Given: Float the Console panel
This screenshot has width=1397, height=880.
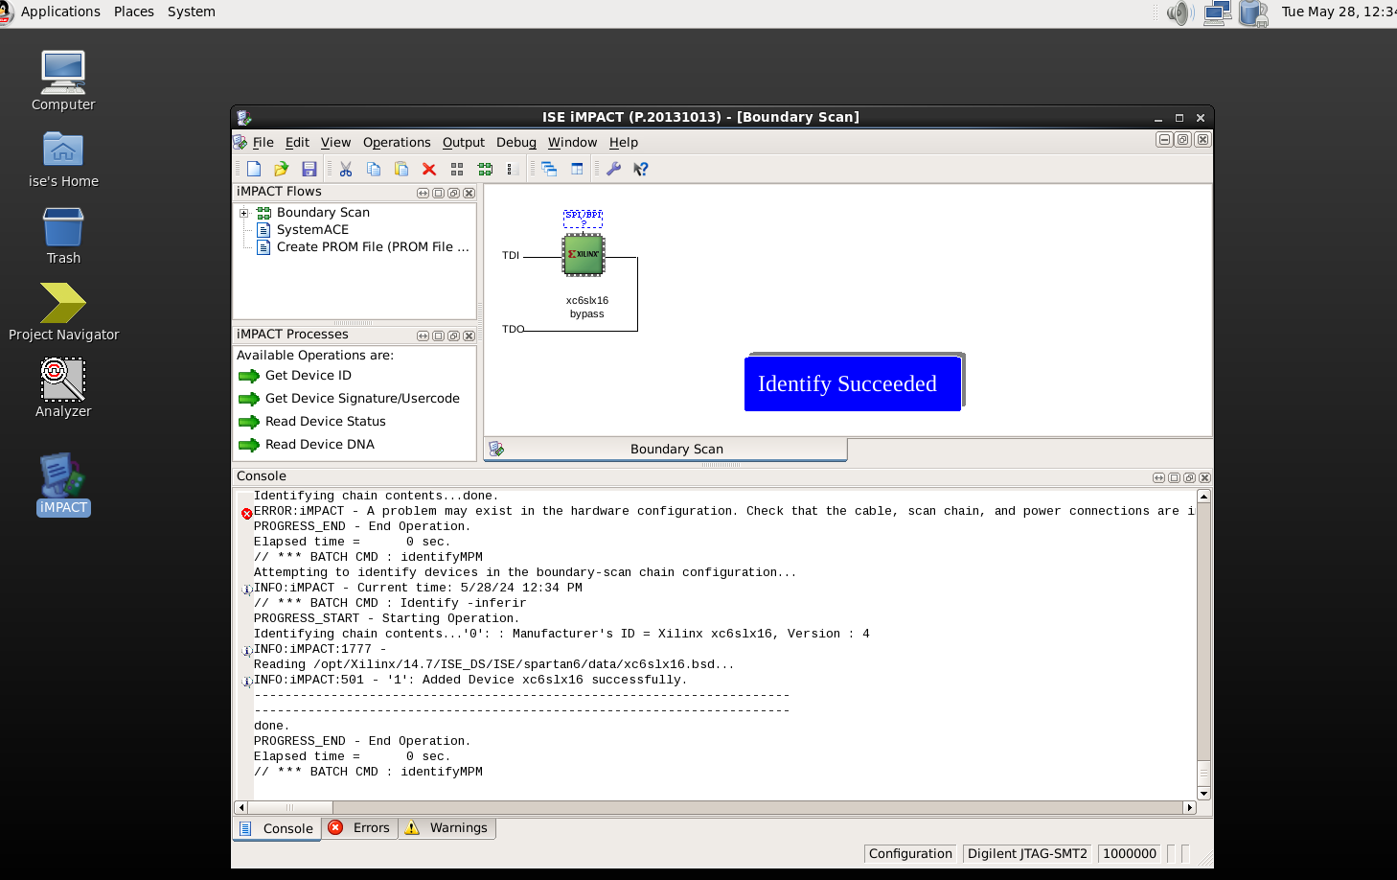Looking at the screenshot, I should click(1189, 477).
